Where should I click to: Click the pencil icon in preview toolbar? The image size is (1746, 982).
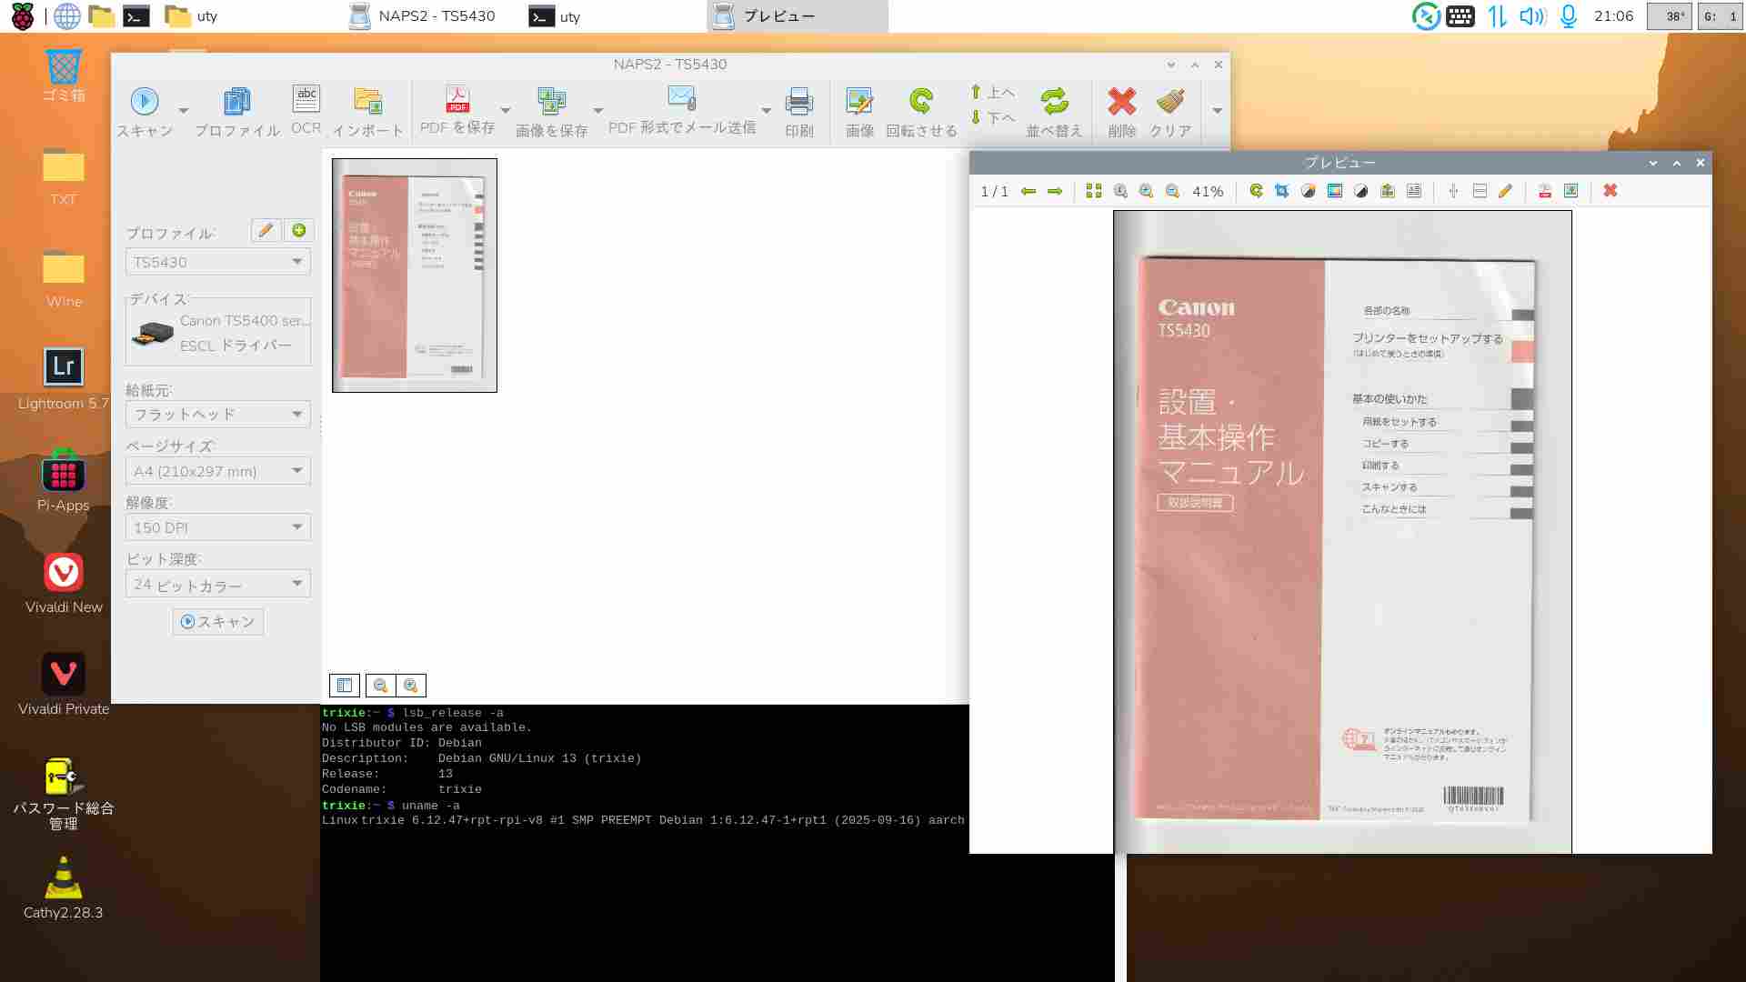(1505, 191)
